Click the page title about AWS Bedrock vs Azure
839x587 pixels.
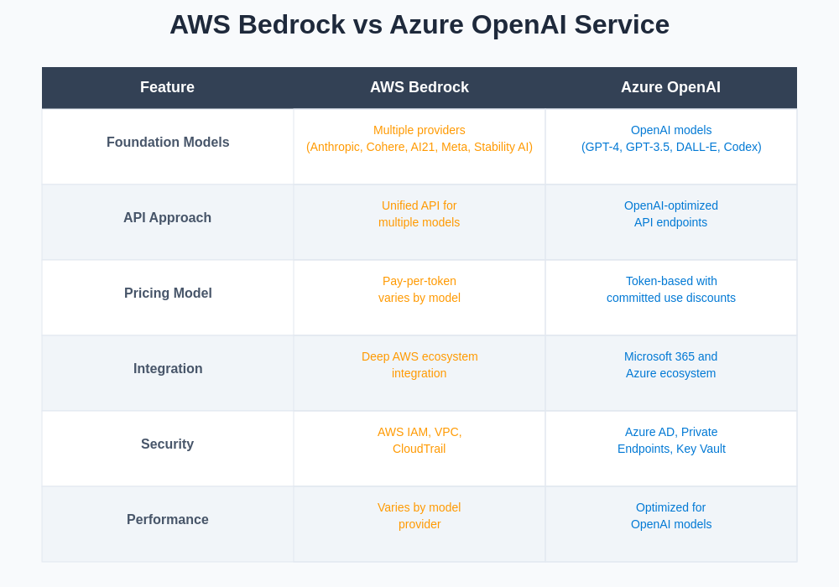[419, 25]
